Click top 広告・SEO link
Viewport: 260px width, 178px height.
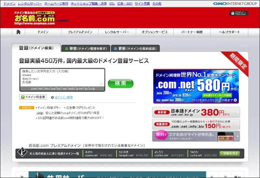(x=125, y=4)
